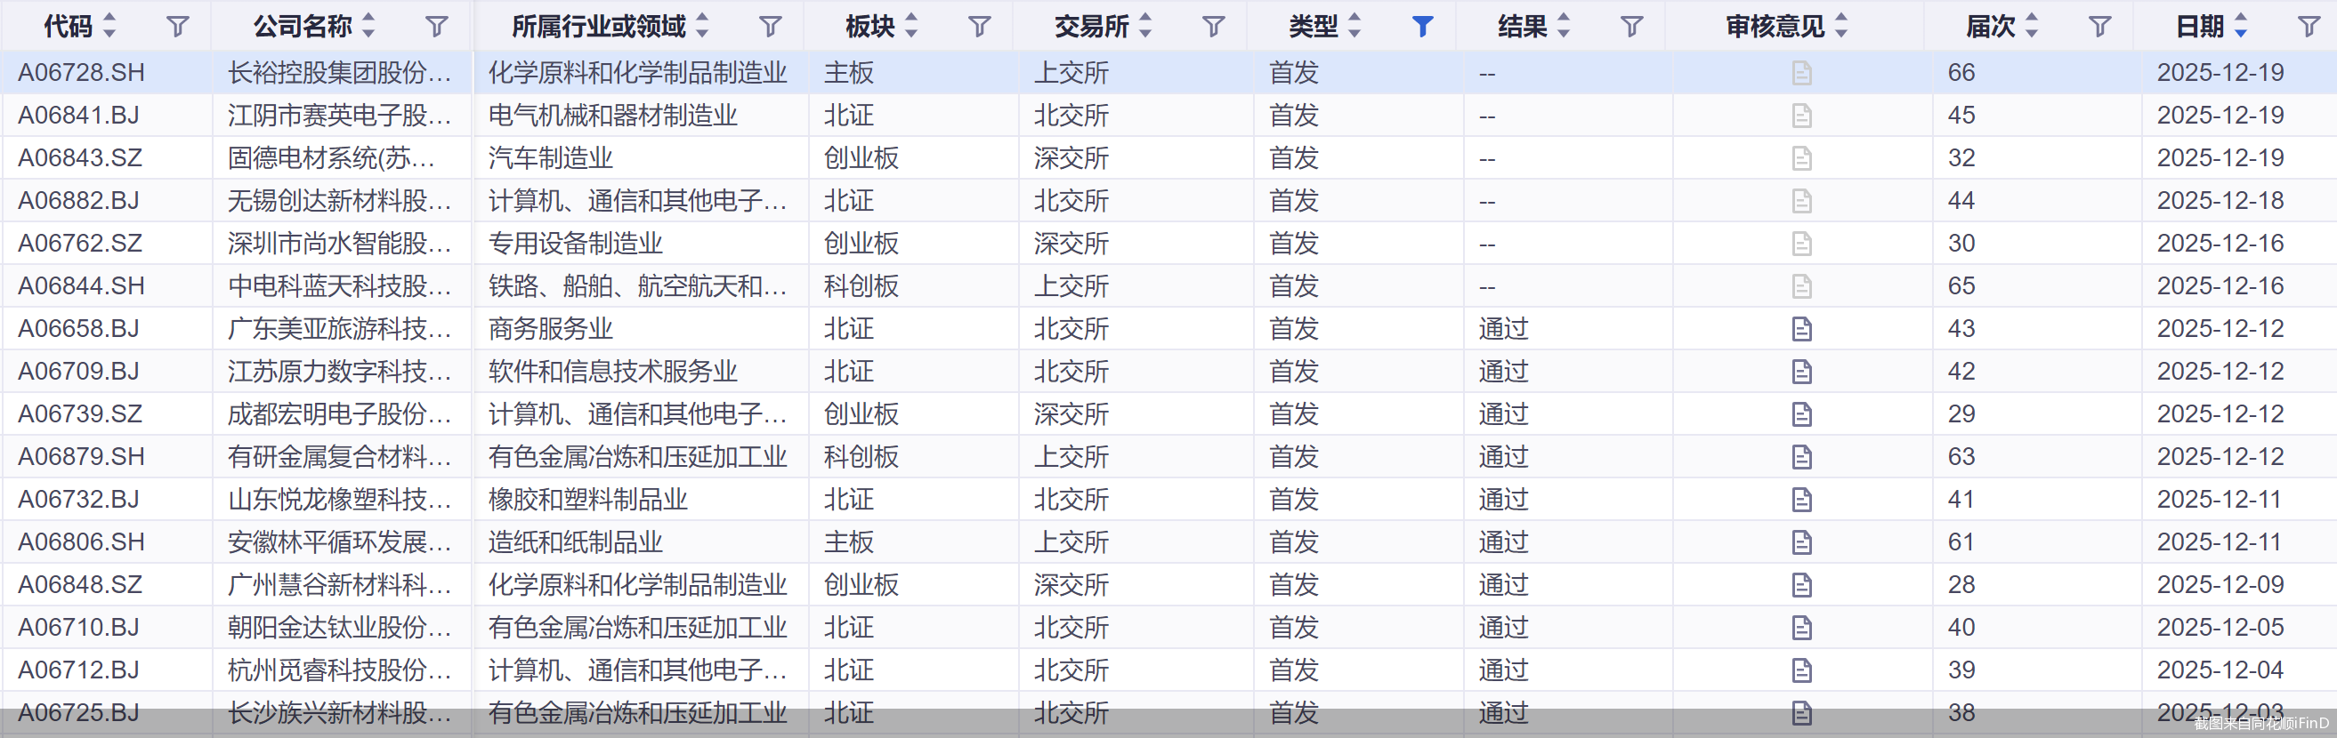Open filter for 结果 column
Viewport: 2337px width, 738px height.
(x=1632, y=28)
